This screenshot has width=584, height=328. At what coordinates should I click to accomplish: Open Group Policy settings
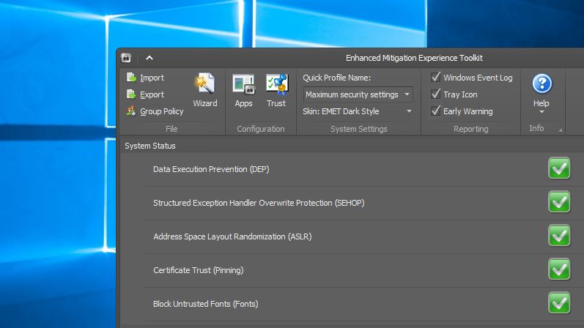pos(162,111)
